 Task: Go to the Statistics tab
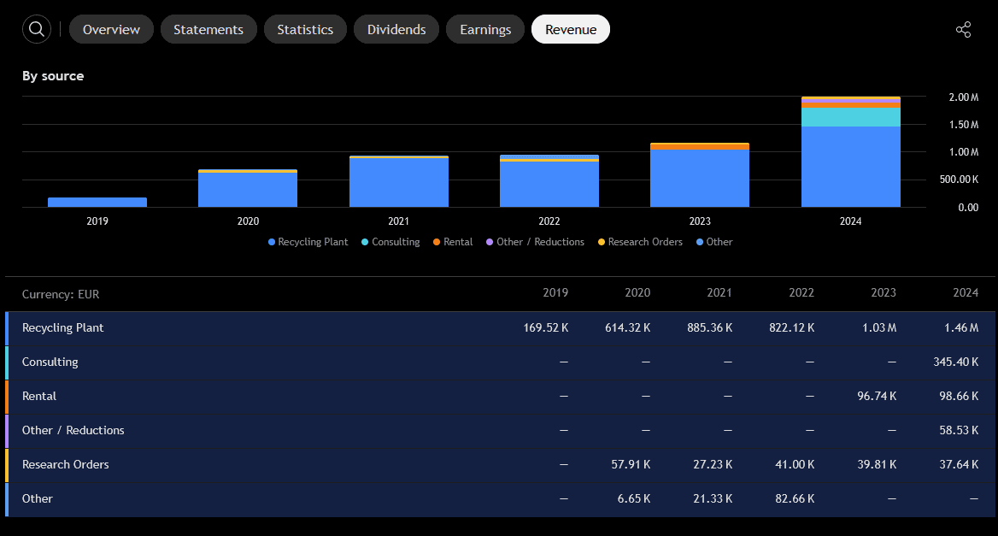(306, 29)
